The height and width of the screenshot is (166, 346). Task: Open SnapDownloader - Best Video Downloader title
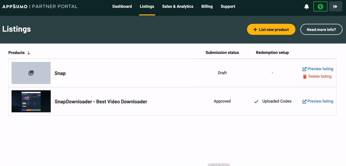(x=101, y=102)
